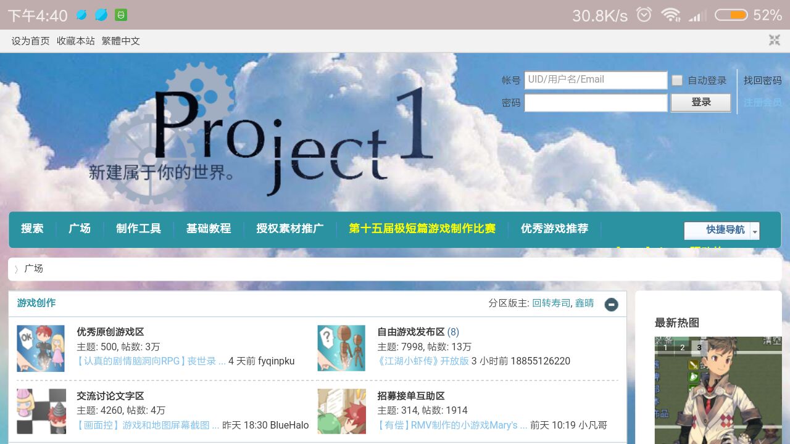Open 授权素材推广 in the navigation bar
The height and width of the screenshot is (444, 790).
(290, 229)
